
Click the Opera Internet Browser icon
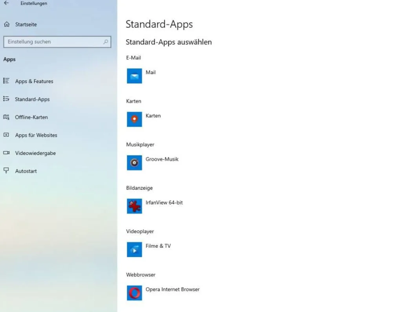click(134, 293)
